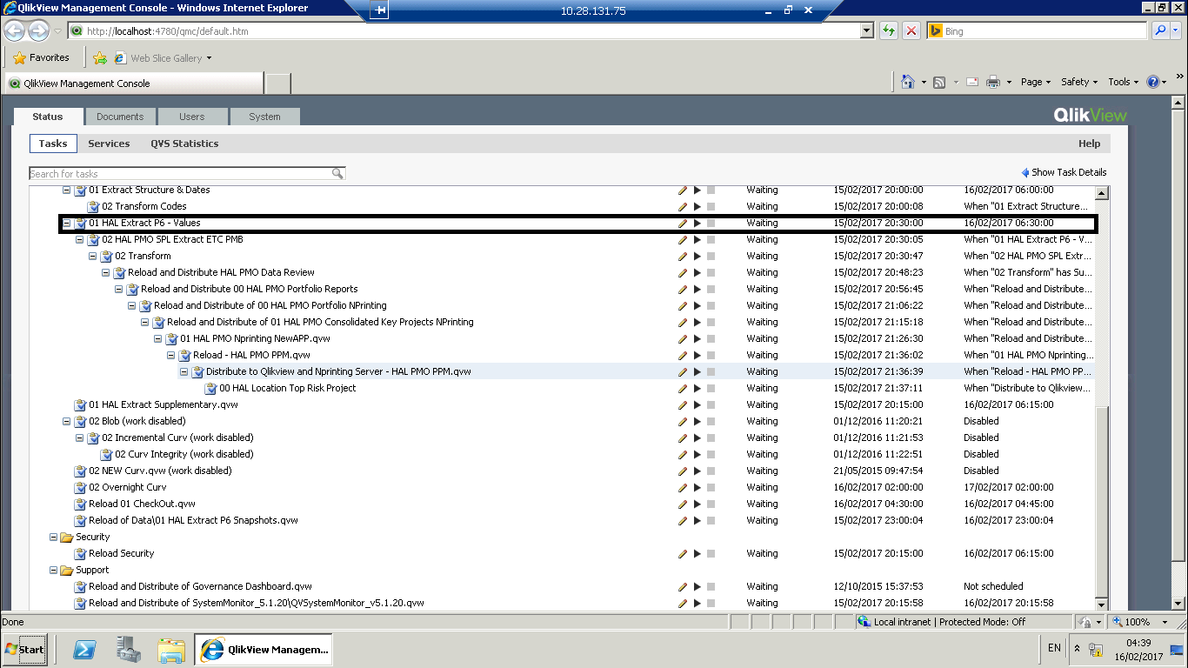This screenshot has height=668, width=1188.
Task: Collapse the 01 Extract Structure & Dates node
Action: (x=66, y=190)
